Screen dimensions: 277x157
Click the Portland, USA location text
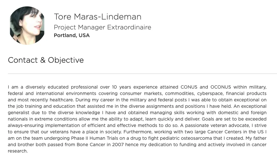click(x=72, y=35)
